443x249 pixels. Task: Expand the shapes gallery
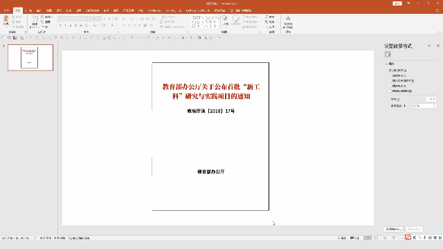(x=219, y=26)
